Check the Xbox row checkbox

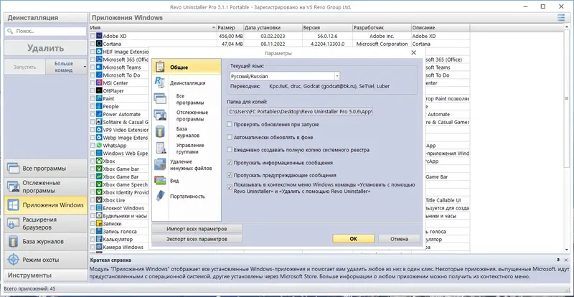click(x=93, y=161)
